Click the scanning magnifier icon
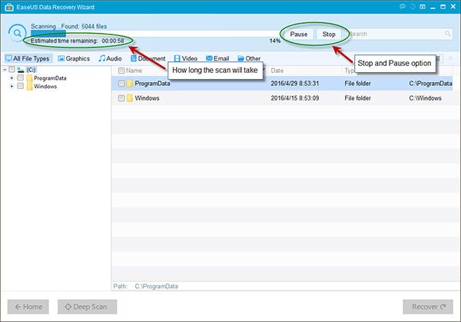461x322 pixels. click(16, 34)
